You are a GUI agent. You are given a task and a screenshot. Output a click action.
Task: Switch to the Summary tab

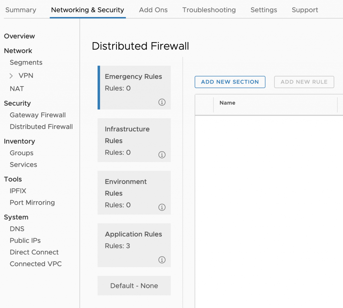(x=20, y=10)
